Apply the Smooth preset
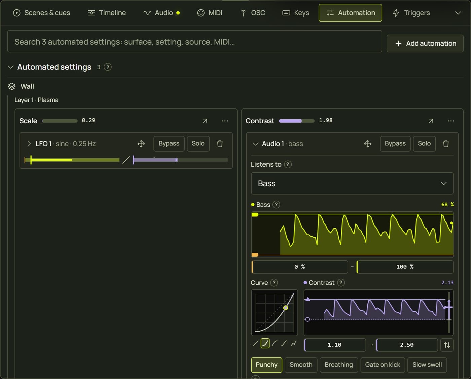This screenshot has height=379, width=471. click(301, 365)
